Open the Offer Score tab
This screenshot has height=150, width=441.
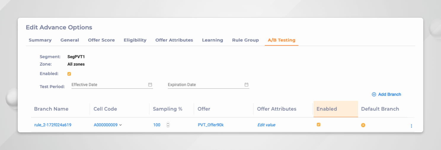click(101, 40)
